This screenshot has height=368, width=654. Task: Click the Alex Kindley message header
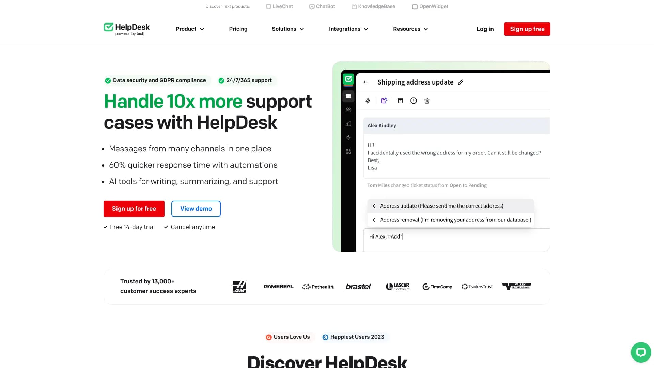pyautogui.click(x=456, y=125)
